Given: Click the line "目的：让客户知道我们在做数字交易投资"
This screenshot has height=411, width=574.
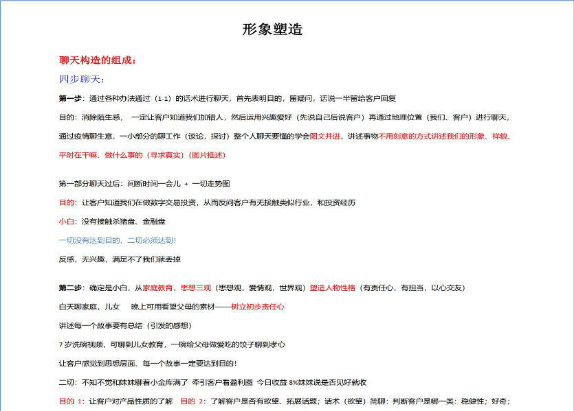Looking at the screenshot, I should click(x=207, y=203).
